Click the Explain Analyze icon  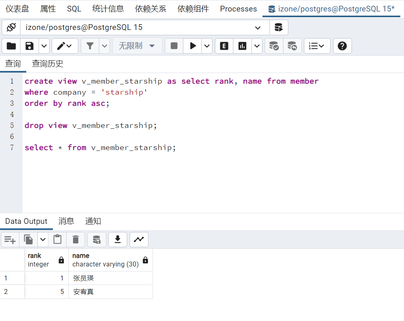pyautogui.click(x=241, y=46)
